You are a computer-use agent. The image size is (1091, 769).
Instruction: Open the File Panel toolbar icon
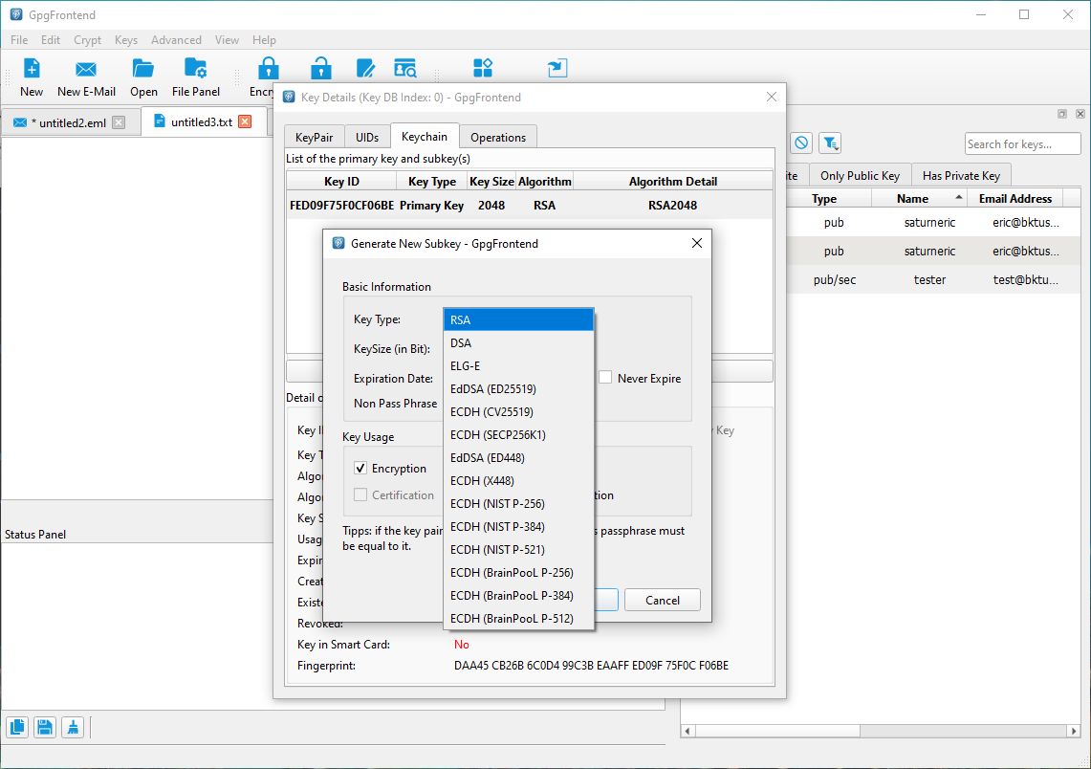195,68
